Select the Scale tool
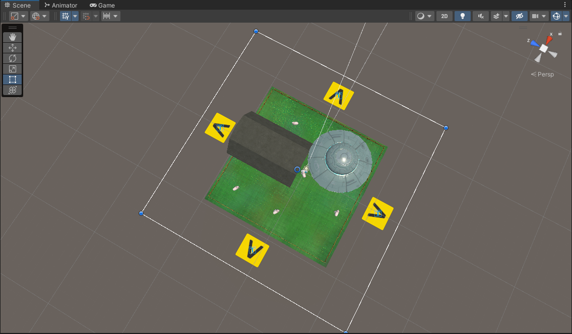The image size is (572, 334). pos(13,69)
